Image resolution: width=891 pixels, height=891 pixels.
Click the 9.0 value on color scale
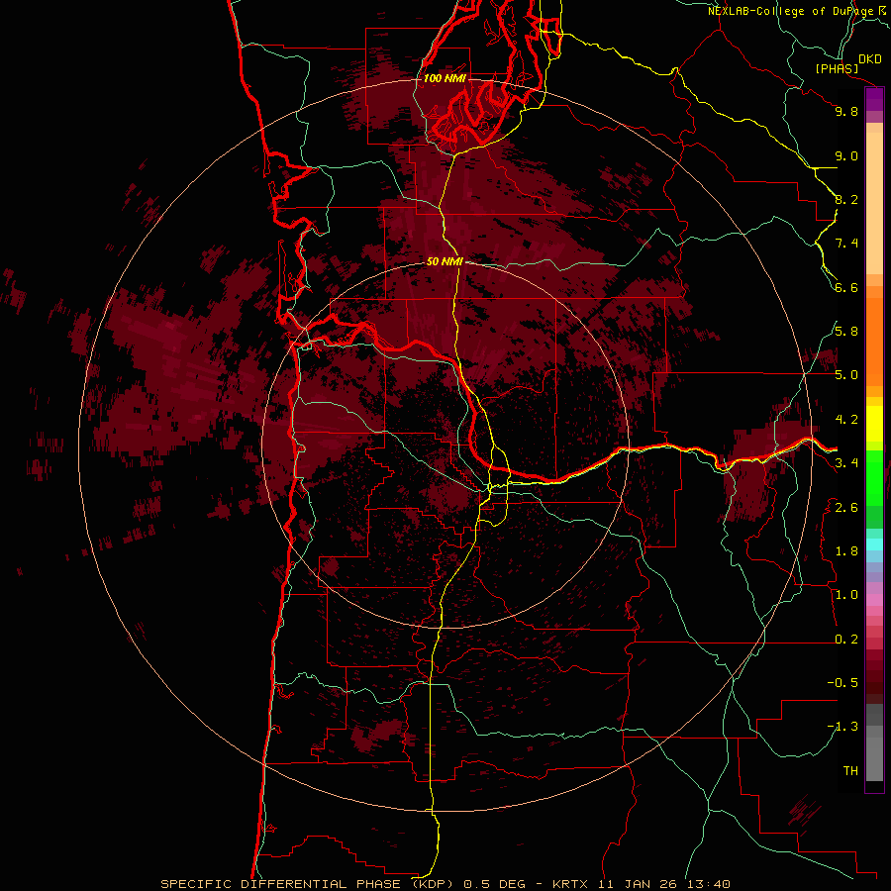(x=846, y=155)
